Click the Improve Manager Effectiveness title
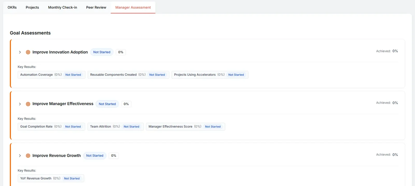The height and width of the screenshot is (186, 415). pos(63,104)
